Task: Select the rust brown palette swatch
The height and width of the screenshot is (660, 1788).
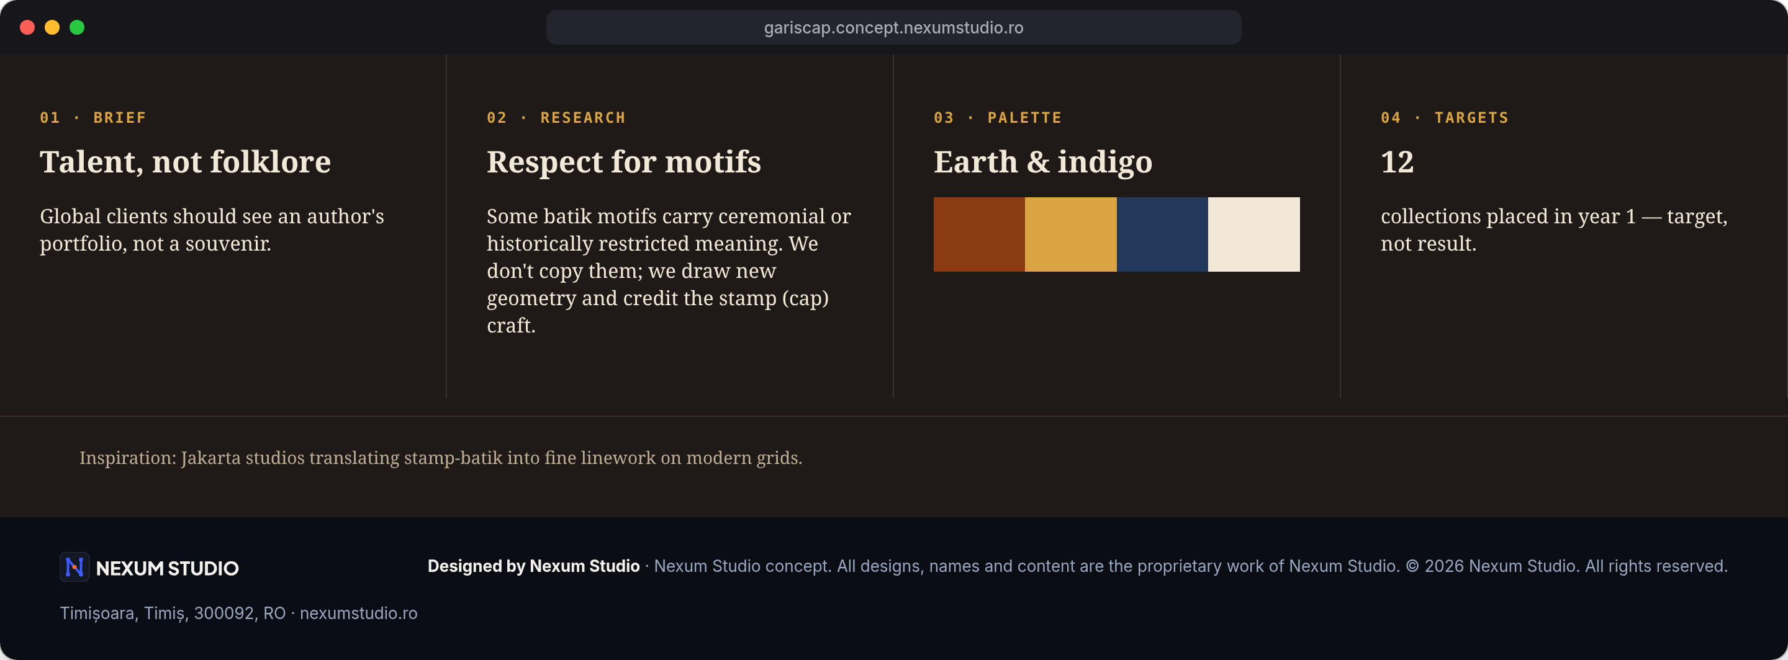Action: pos(978,234)
